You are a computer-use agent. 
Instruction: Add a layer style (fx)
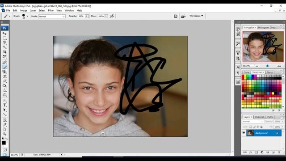251,152
